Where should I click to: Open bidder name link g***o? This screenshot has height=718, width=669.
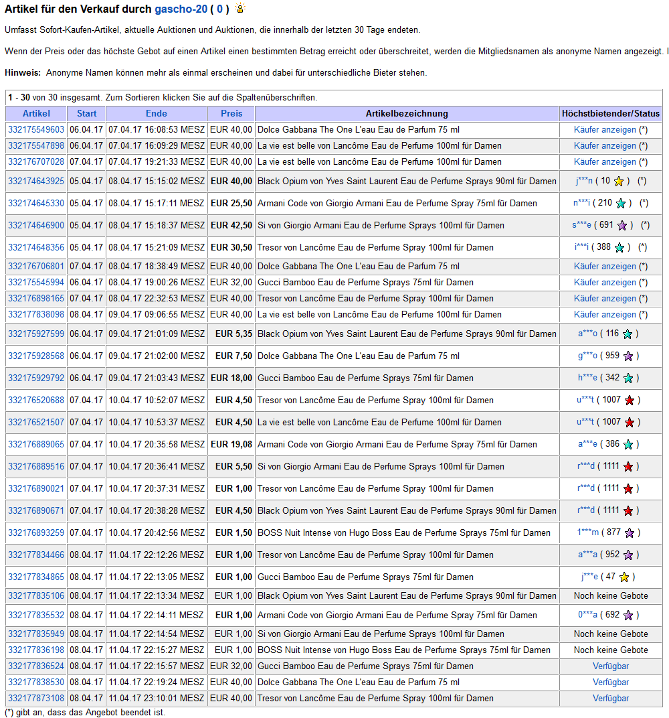point(587,356)
